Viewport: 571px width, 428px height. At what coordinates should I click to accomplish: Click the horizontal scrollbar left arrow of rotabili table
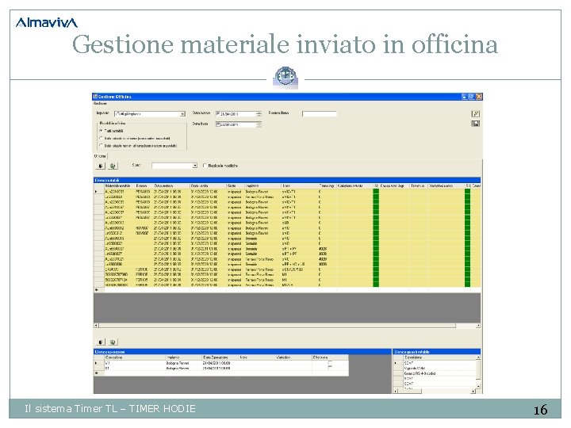pos(96,326)
